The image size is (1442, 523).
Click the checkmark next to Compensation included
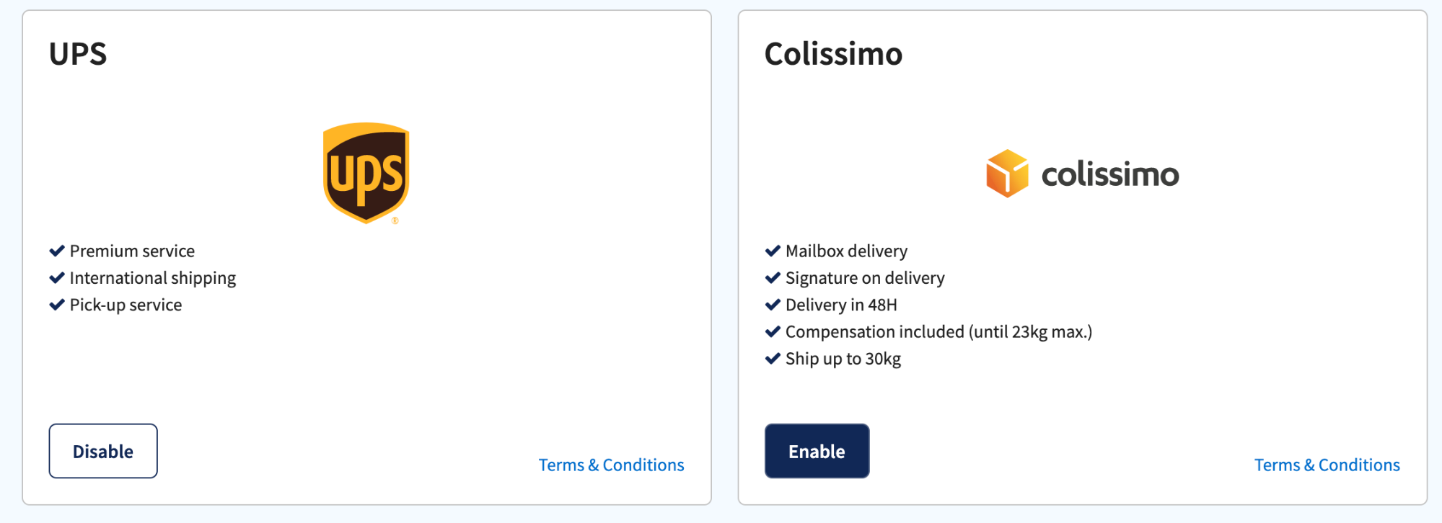(772, 331)
